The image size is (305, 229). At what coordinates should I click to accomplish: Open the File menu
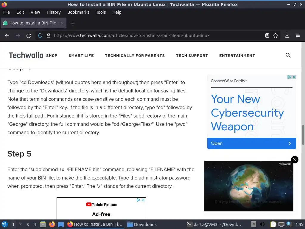(x=7, y=12)
